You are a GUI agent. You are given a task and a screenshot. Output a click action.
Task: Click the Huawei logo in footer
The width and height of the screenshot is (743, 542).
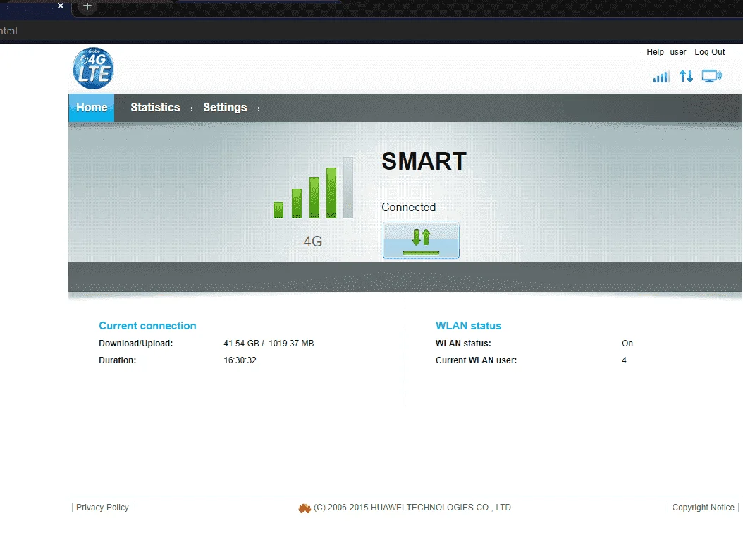pyautogui.click(x=305, y=508)
